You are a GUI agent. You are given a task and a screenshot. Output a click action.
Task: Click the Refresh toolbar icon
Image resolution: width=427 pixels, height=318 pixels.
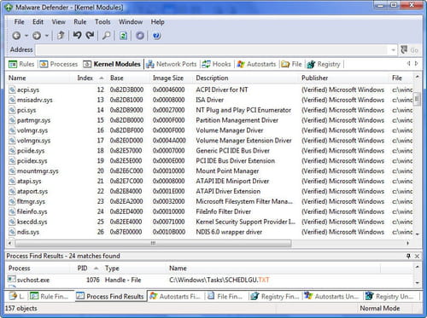(x=123, y=36)
